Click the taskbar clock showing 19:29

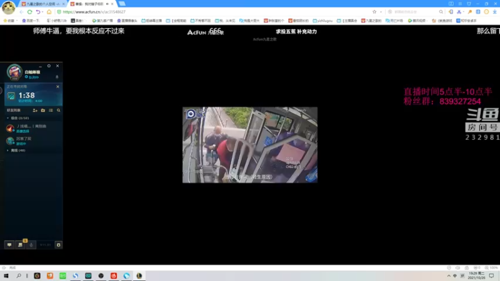pyautogui.click(x=476, y=276)
